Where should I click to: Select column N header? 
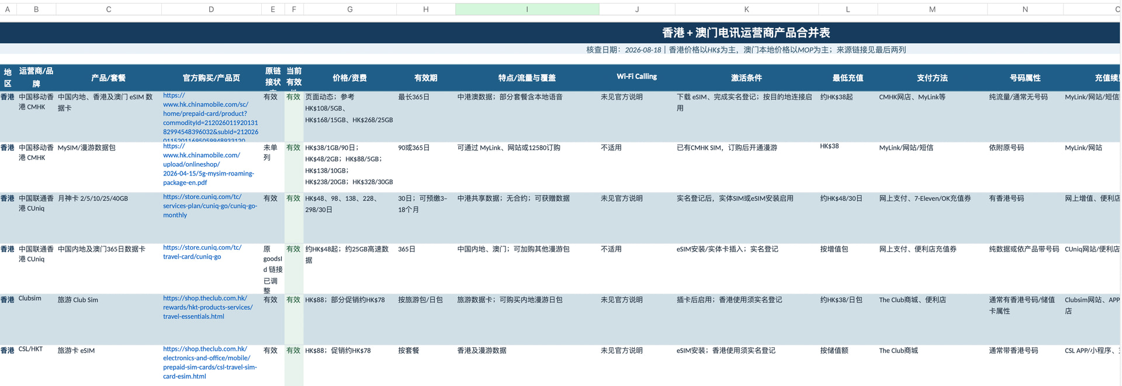click(1025, 9)
